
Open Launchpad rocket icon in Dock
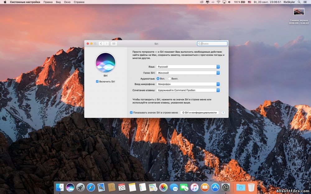coord(80,187)
